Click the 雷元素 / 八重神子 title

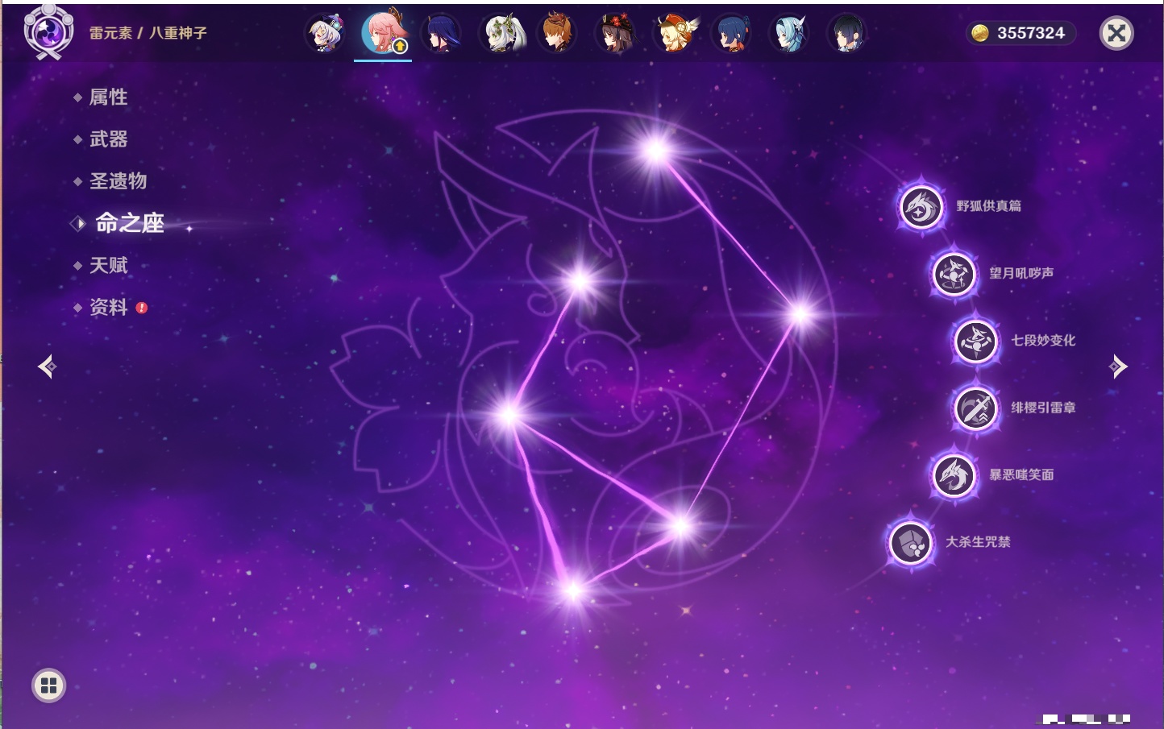[x=148, y=33]
